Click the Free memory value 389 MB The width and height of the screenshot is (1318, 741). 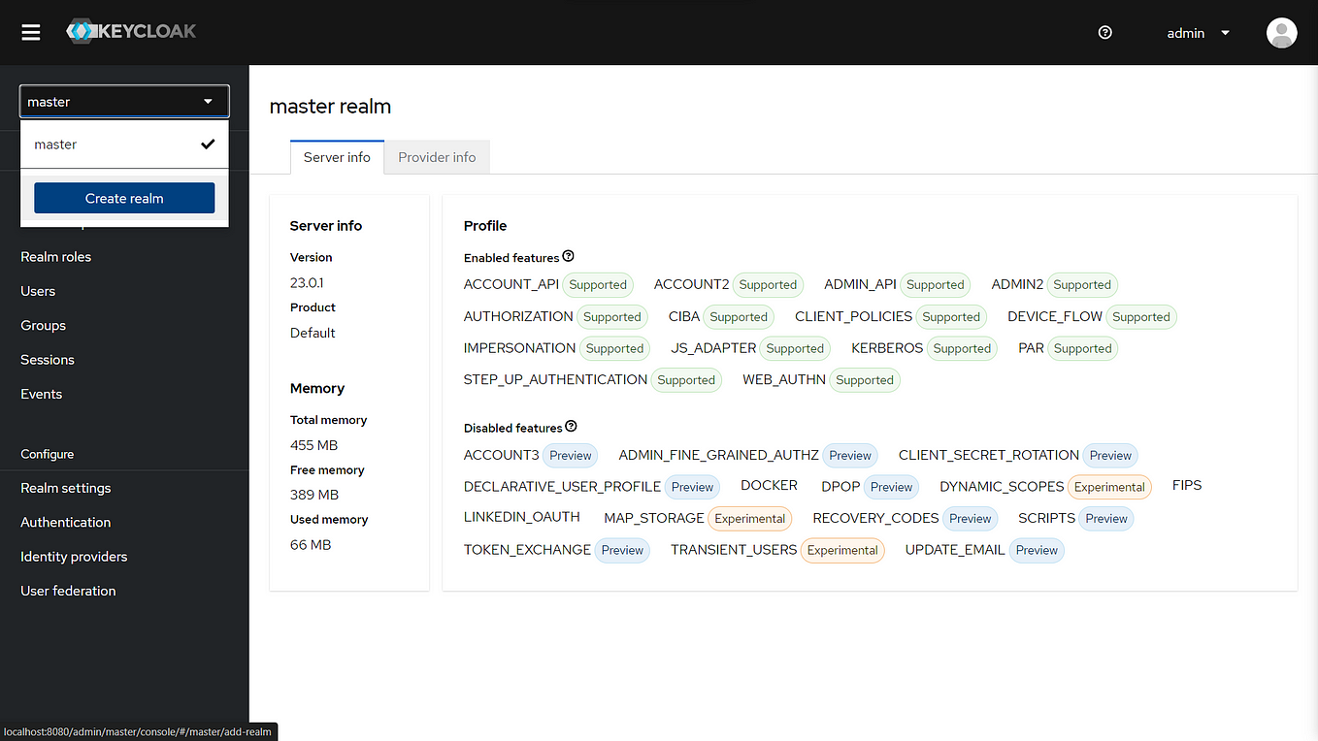(x=314, y=495)
